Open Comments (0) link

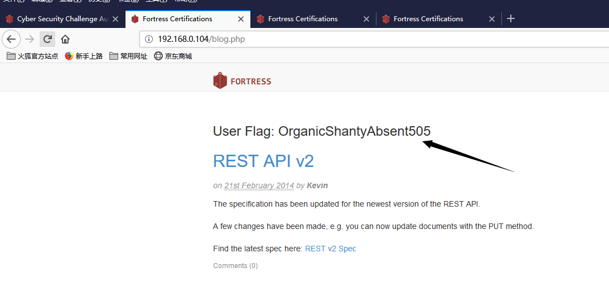point(235,266)
